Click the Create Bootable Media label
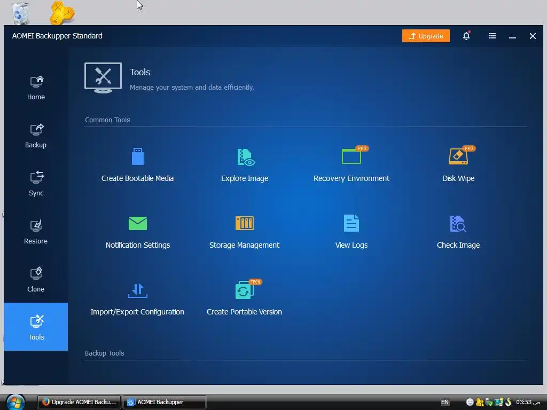Image resolution: width=547 pixels, height=410 pixels. 137,178
